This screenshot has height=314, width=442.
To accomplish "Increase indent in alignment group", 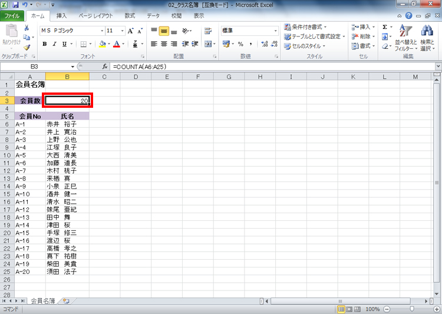I will click(x=195, y=44).
